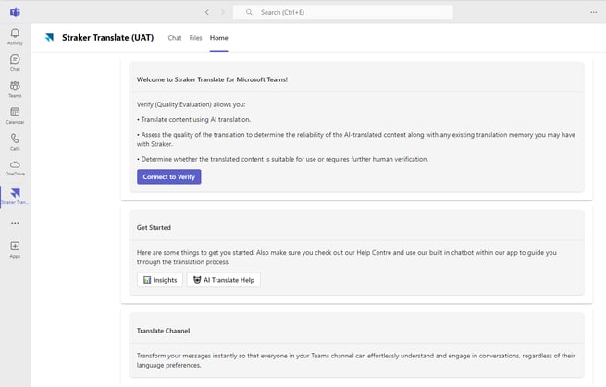606x387 pixels.
Task: Click 'Verify (Quality Evaluation) allows you' text
Action: (x=191, y=104)
